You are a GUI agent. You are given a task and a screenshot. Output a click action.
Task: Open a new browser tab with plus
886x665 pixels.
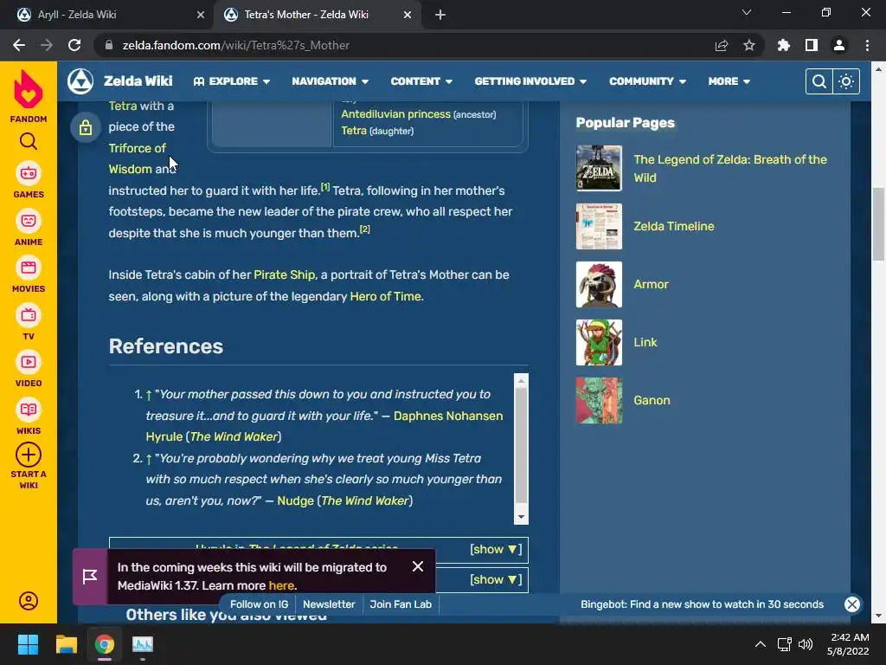440,15
